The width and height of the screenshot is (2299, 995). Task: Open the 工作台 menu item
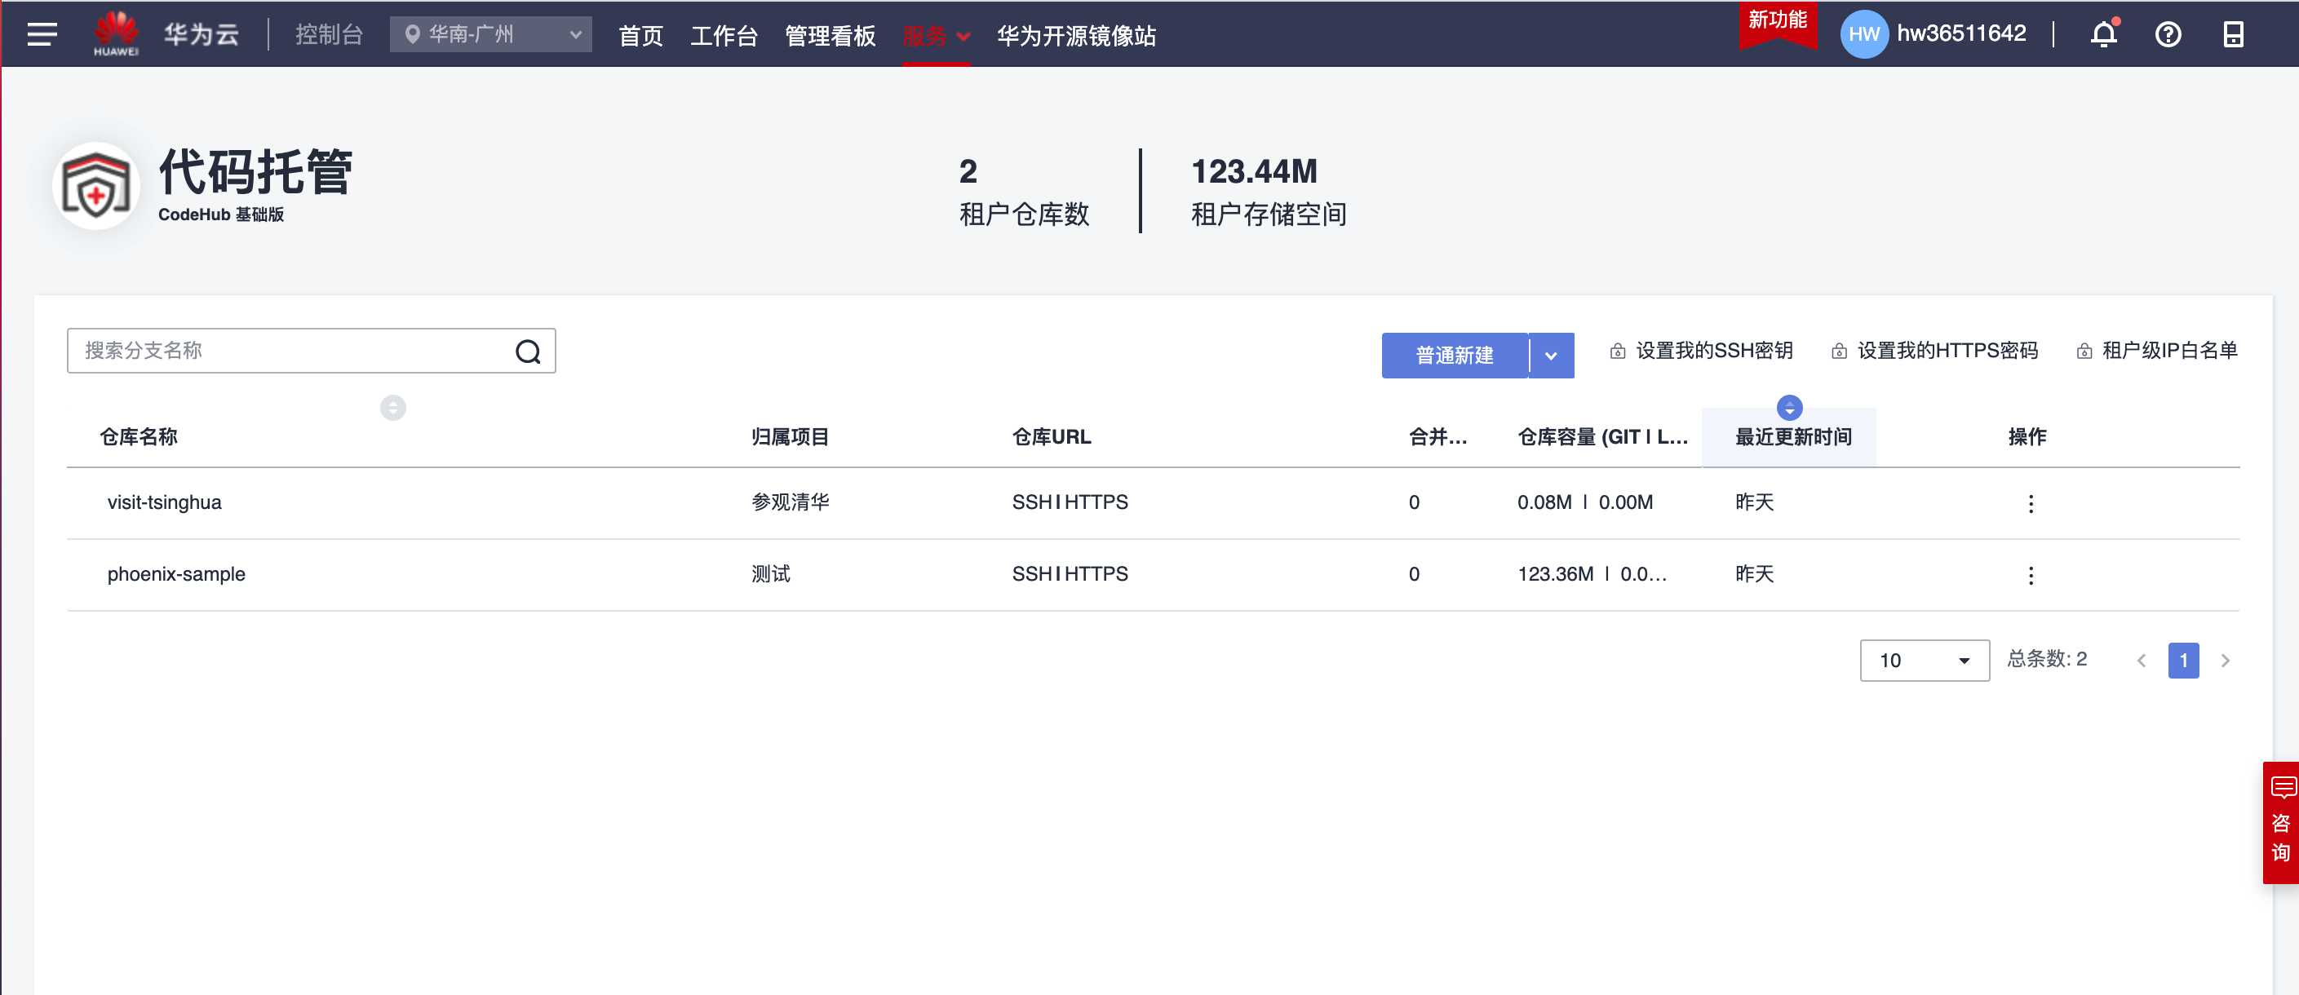click(724, 36)
